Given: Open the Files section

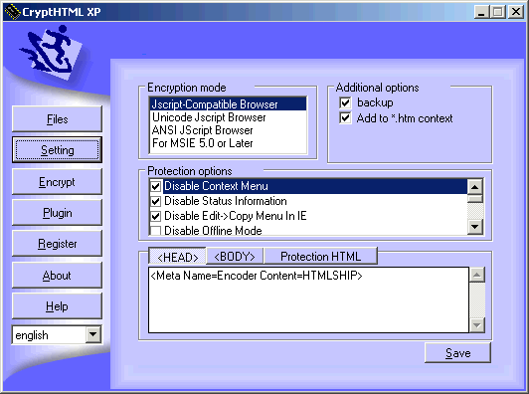Looking at the screenshot, I should coord(57,119).
